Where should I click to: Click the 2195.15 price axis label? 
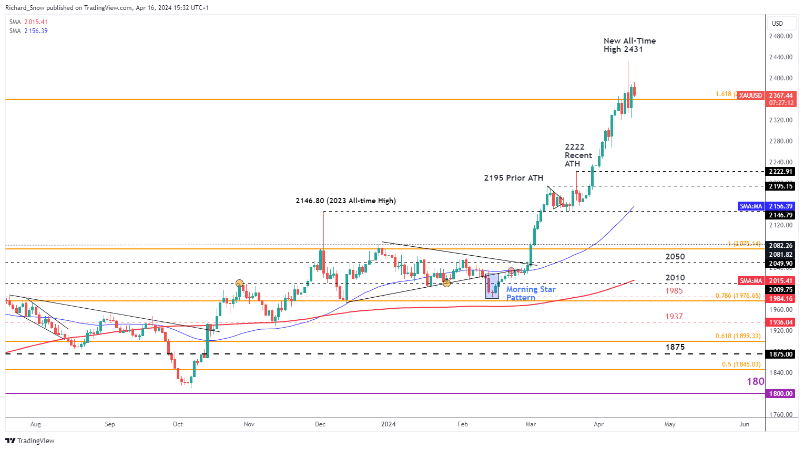coord(781,186)
